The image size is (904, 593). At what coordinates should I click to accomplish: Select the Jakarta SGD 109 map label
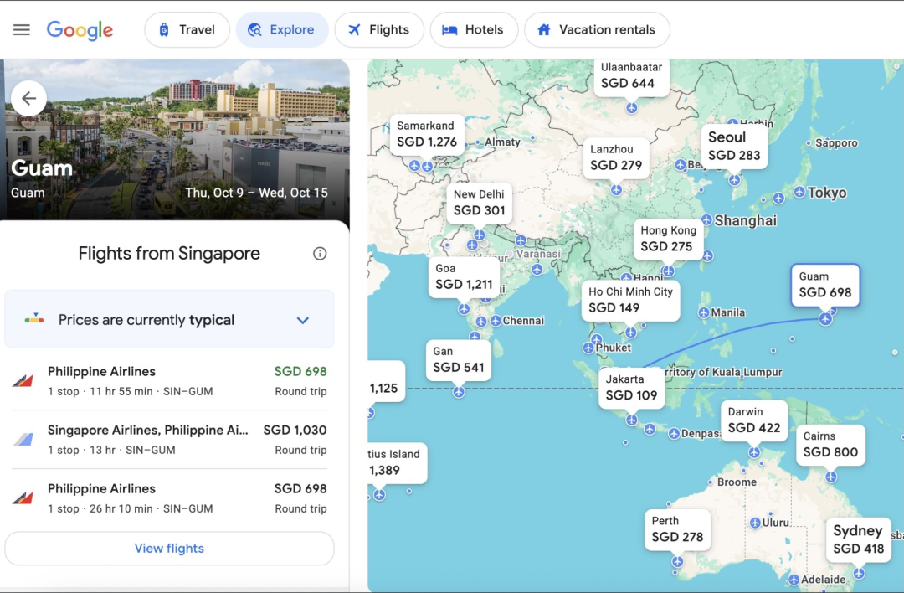pyautogui.click(x=631, y=388)
